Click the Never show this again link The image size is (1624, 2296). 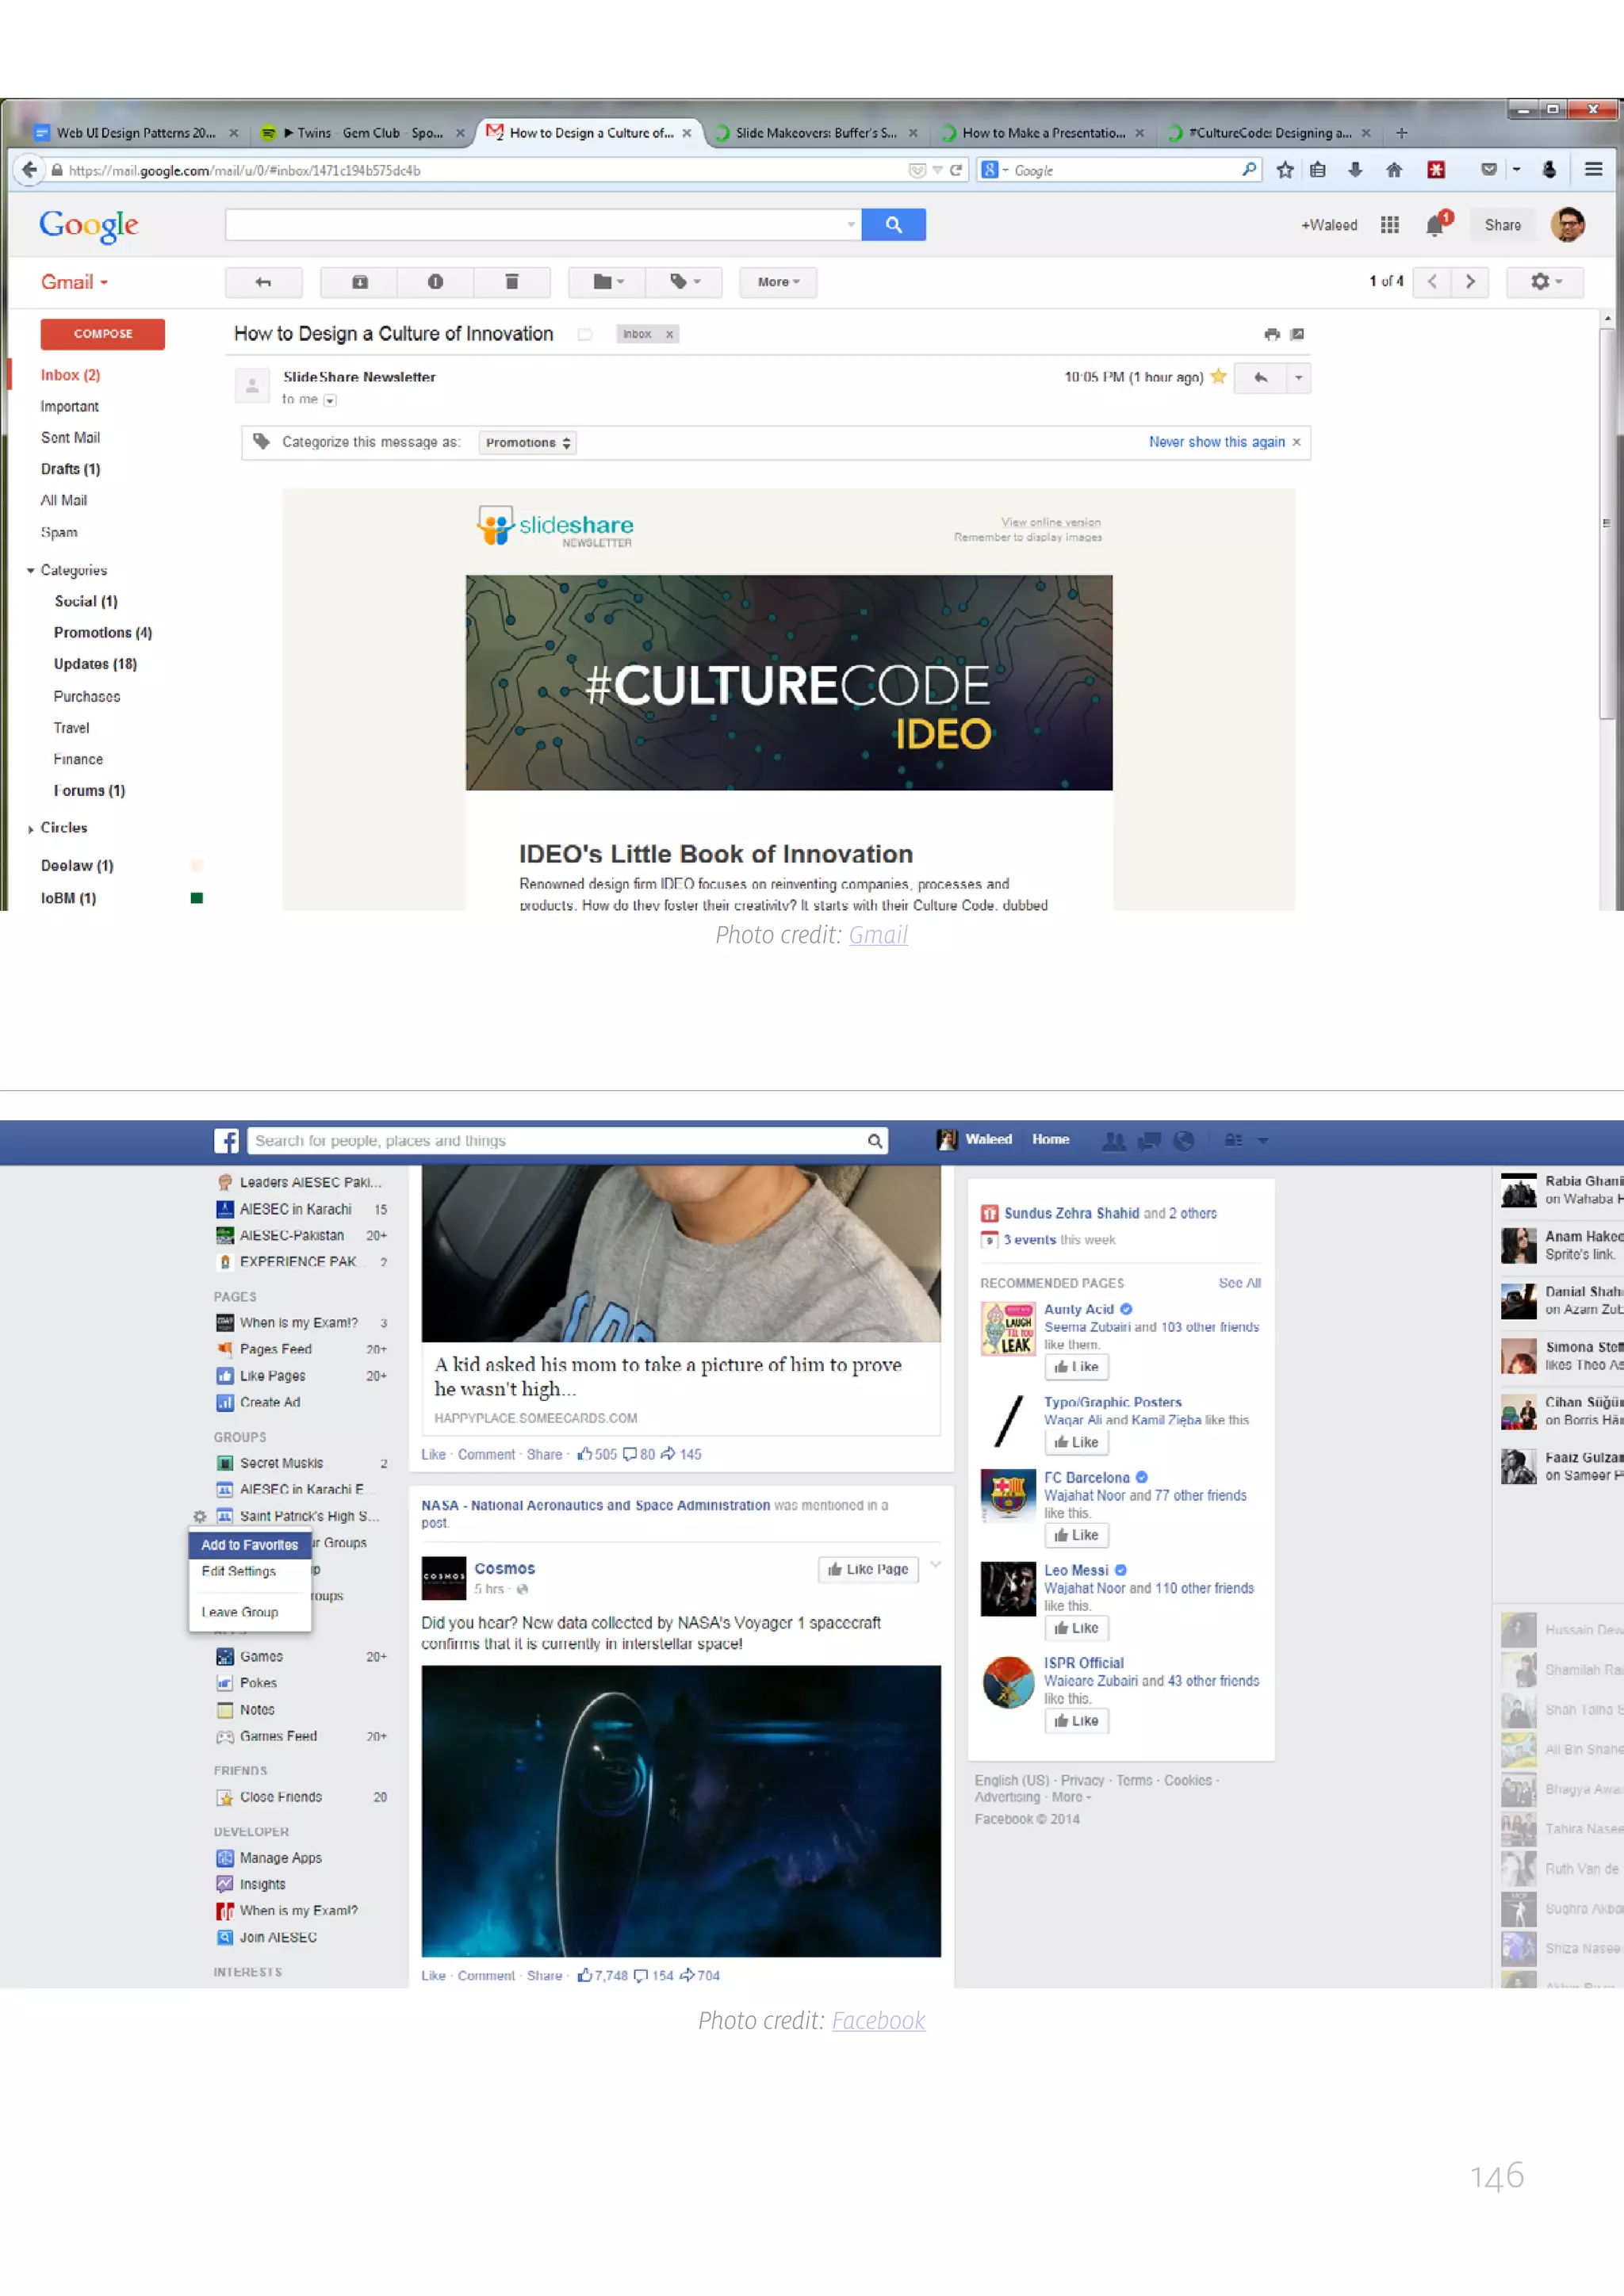(1216, 442)
